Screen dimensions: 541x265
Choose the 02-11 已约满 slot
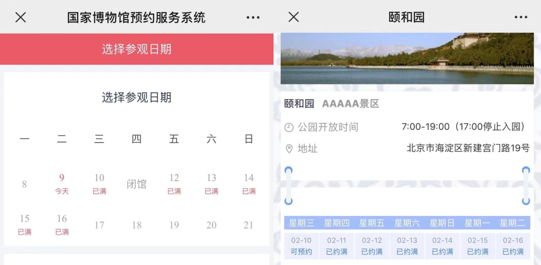[x=337, y=246]
